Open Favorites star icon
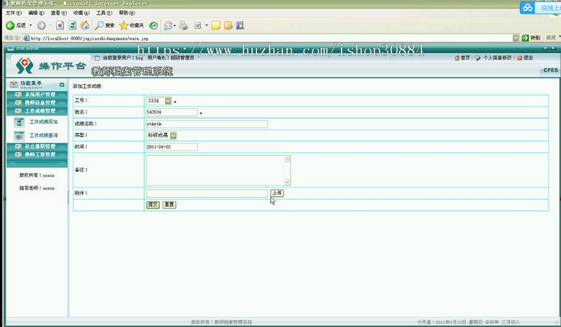 click(123, 26)
